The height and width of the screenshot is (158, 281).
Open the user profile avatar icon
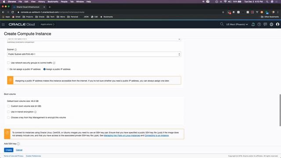tap(277, 25)
